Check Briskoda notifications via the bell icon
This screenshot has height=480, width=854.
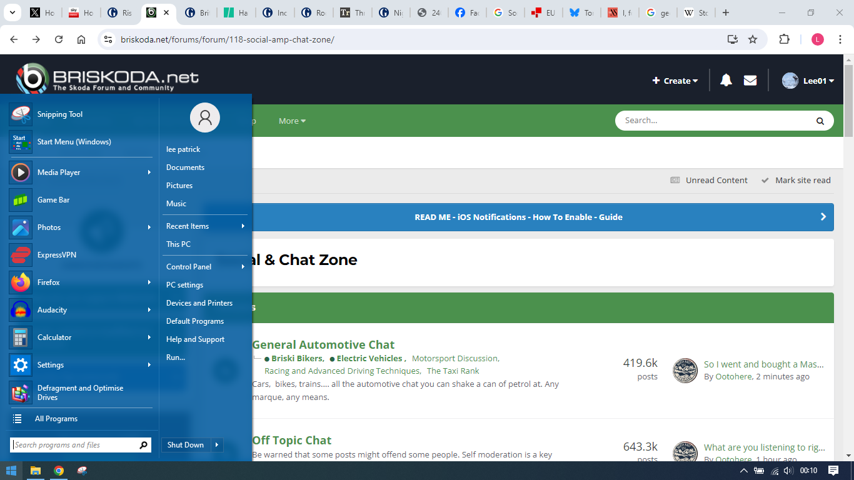point(725,80)
